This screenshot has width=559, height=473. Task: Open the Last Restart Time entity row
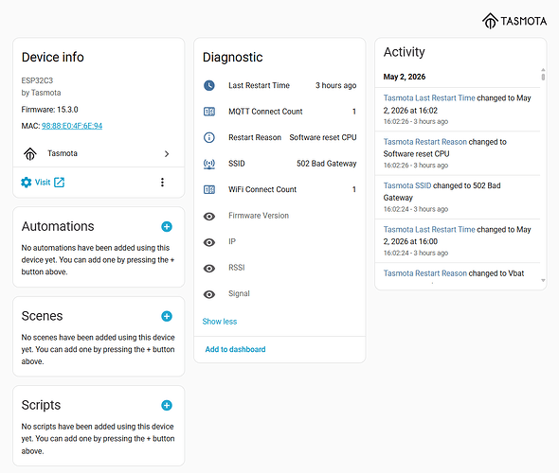click(x=279, y=85)
